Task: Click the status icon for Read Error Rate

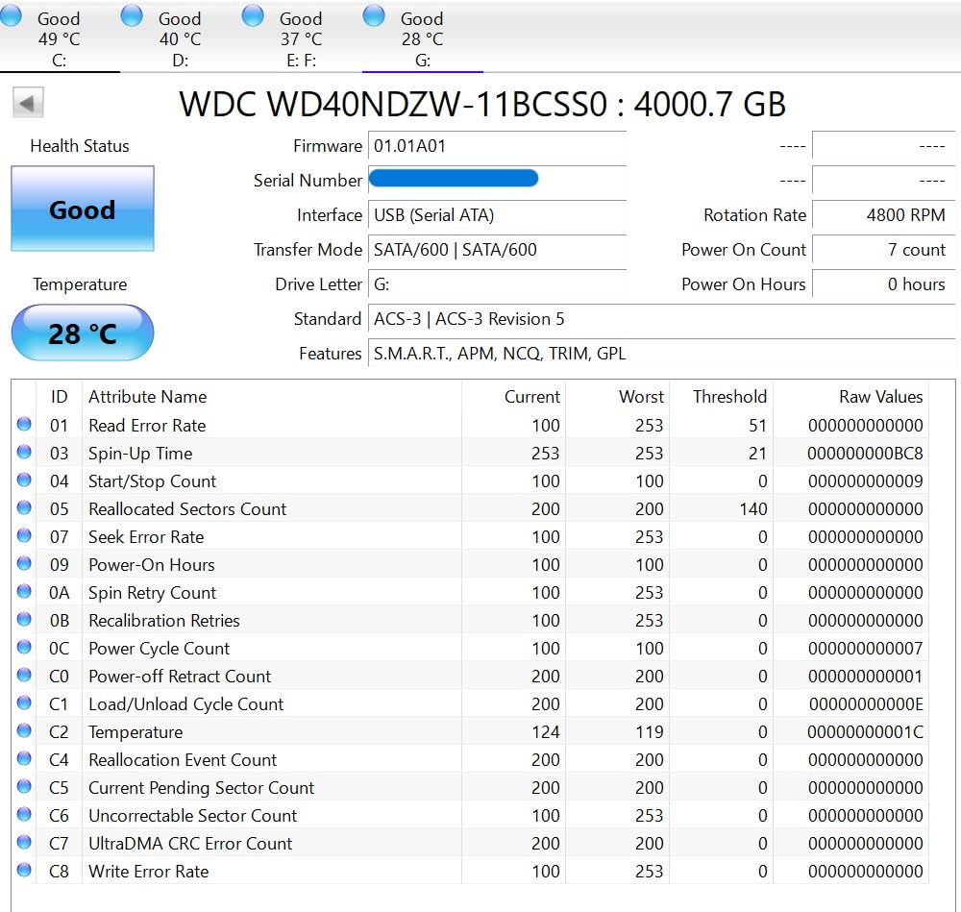Action: click(x=24, y=424)
